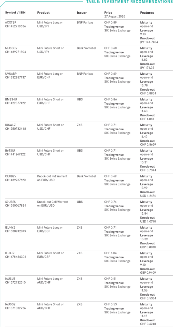Viewport: 173px width, 327px height.
Task: Click Knock-out Put Warrant on EUR/USD
Action: point(52,178)
